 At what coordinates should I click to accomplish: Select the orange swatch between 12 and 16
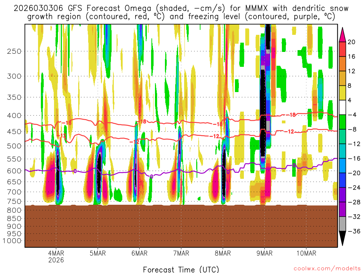[343, 64]
